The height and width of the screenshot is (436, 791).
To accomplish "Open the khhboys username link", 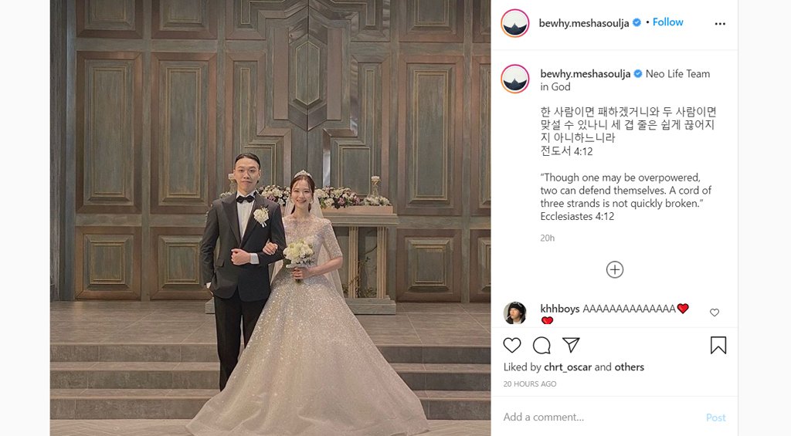I will point(559,309).
